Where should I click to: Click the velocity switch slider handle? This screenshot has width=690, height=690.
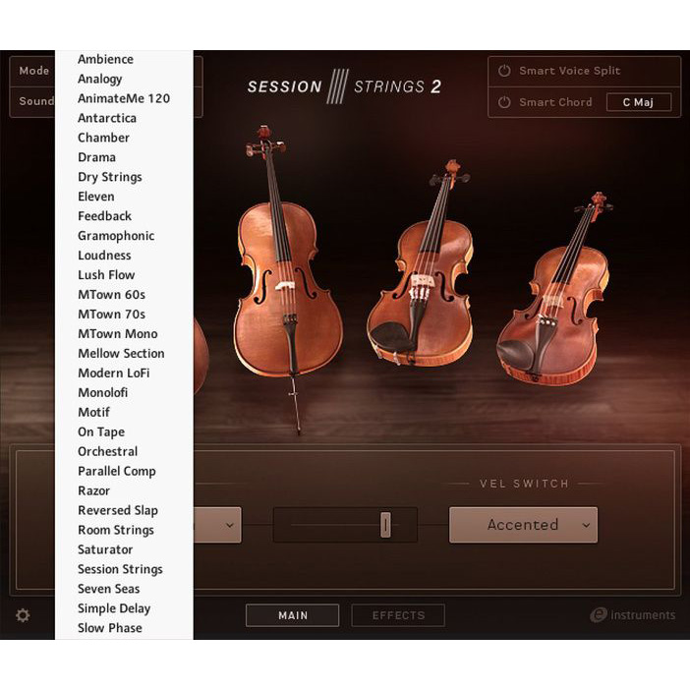point(385,525)
